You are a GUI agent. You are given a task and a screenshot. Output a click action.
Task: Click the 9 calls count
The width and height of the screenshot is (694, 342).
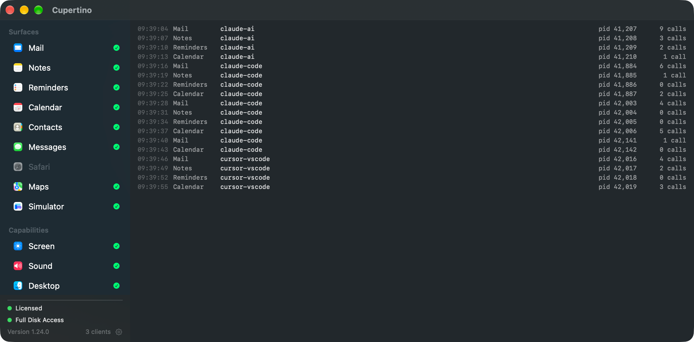(673, 29)
